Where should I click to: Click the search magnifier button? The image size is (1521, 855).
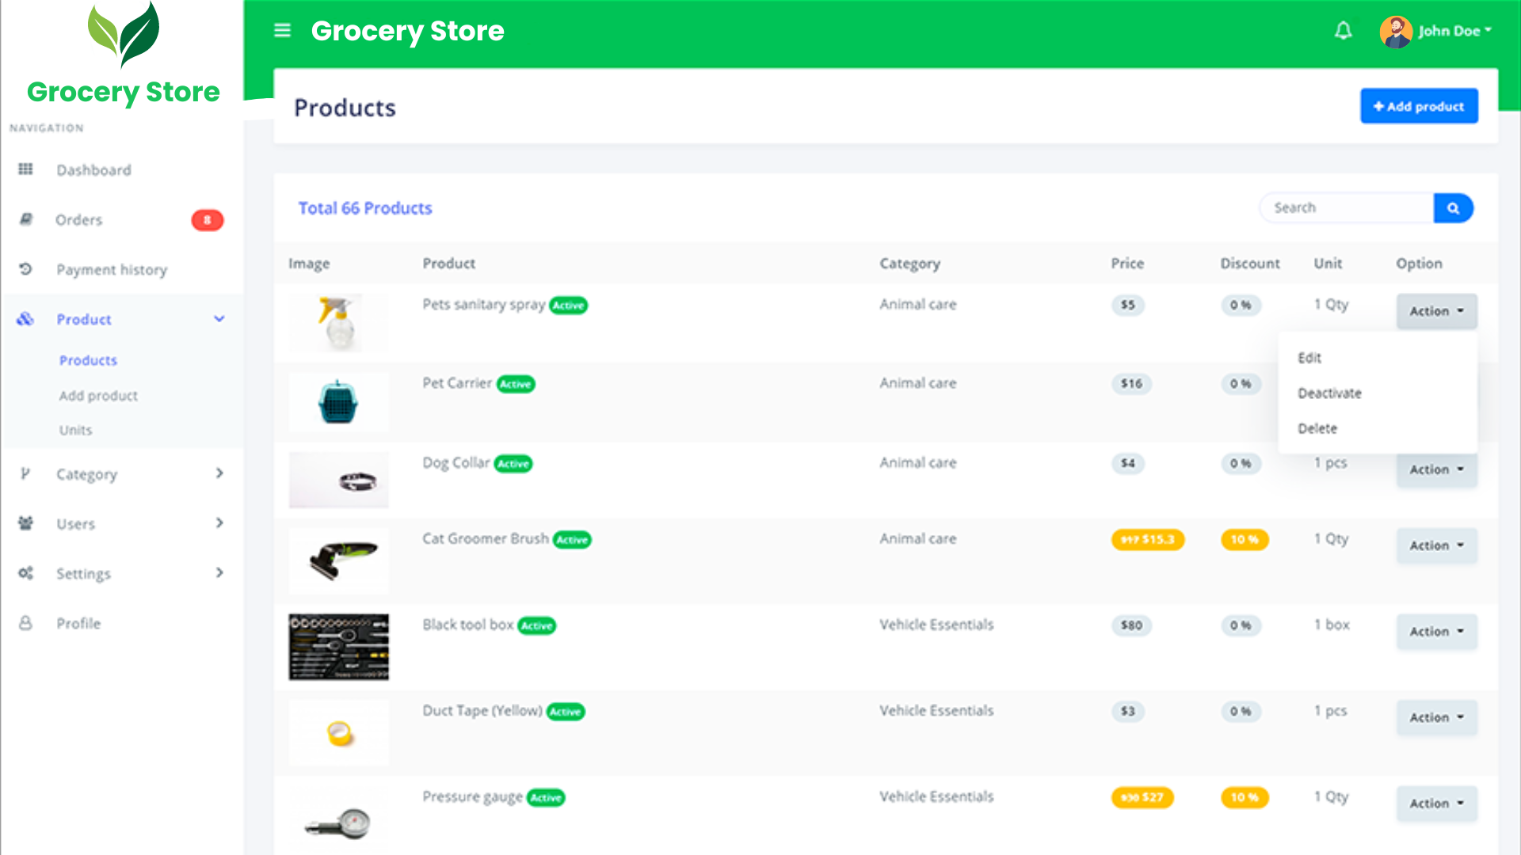click(x=1453, y=208)
